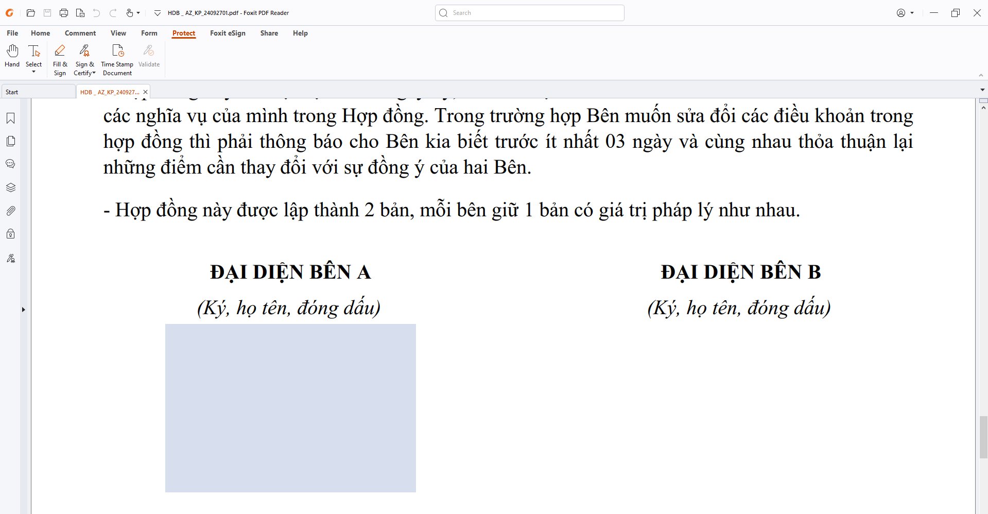Expand the Sign & Certify dropdown
Screen dimensions: 988x514
[x=94, y=73]
